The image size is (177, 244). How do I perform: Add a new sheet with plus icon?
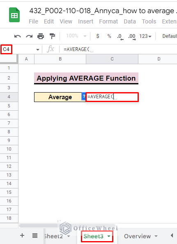point(22,235)
